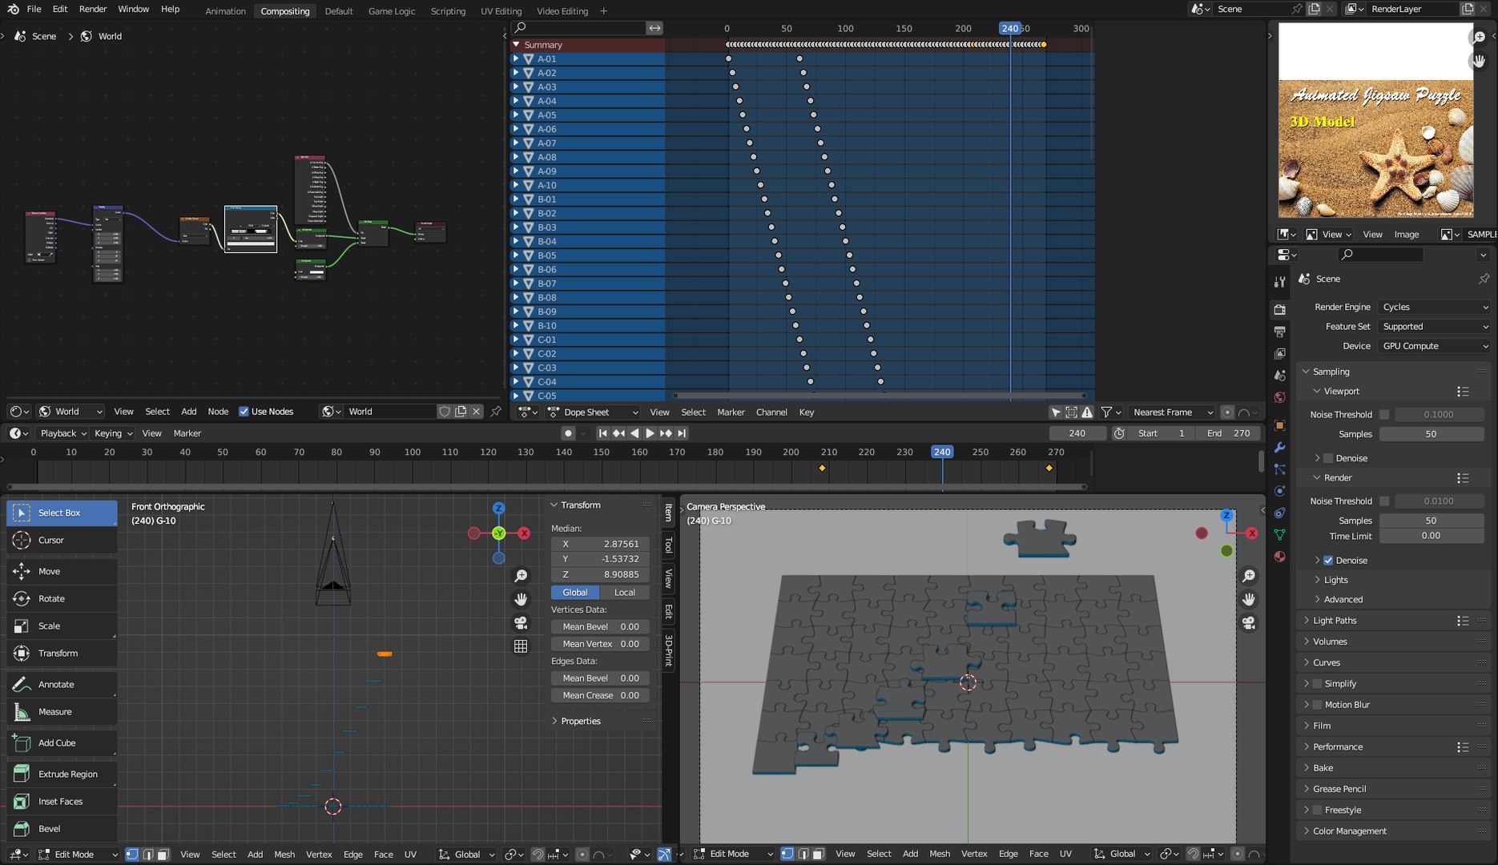This screenshot has height=865, width=1498.
Task: Click zoom icon in Front Orthographic viewport
Action: coord(521,576)
